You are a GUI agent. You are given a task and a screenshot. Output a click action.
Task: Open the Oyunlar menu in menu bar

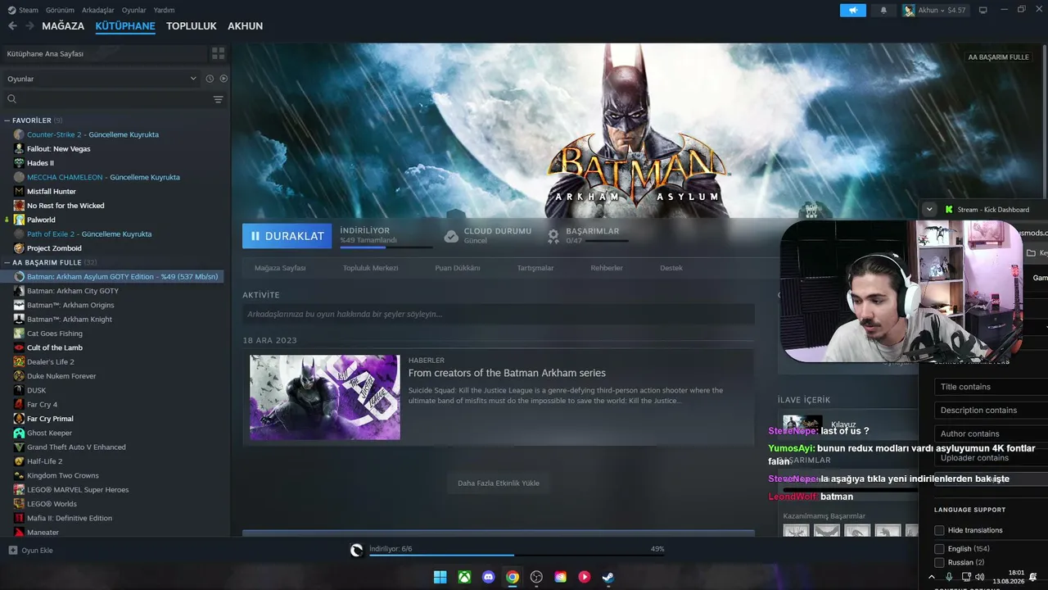pyautogui.click(x=134, y=10)
